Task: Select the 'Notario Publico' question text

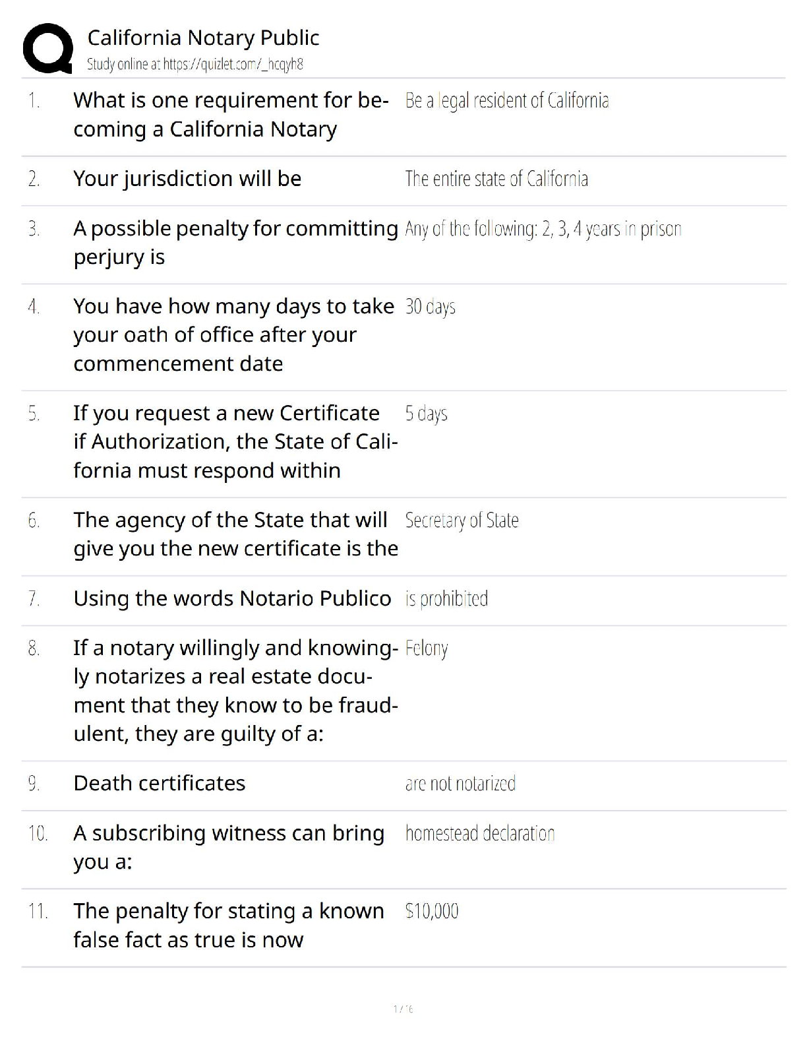Action: click(x=232, y=598)
